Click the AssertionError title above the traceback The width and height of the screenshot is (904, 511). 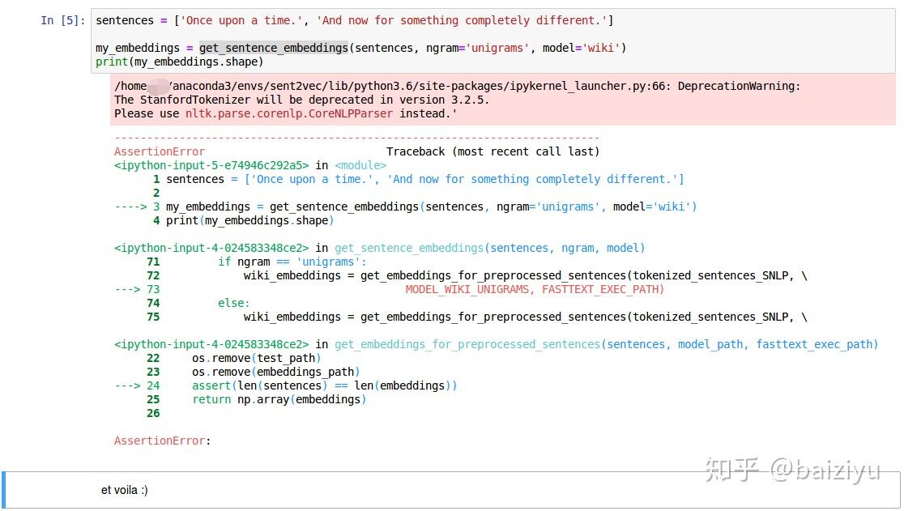(x=160, y=151)
